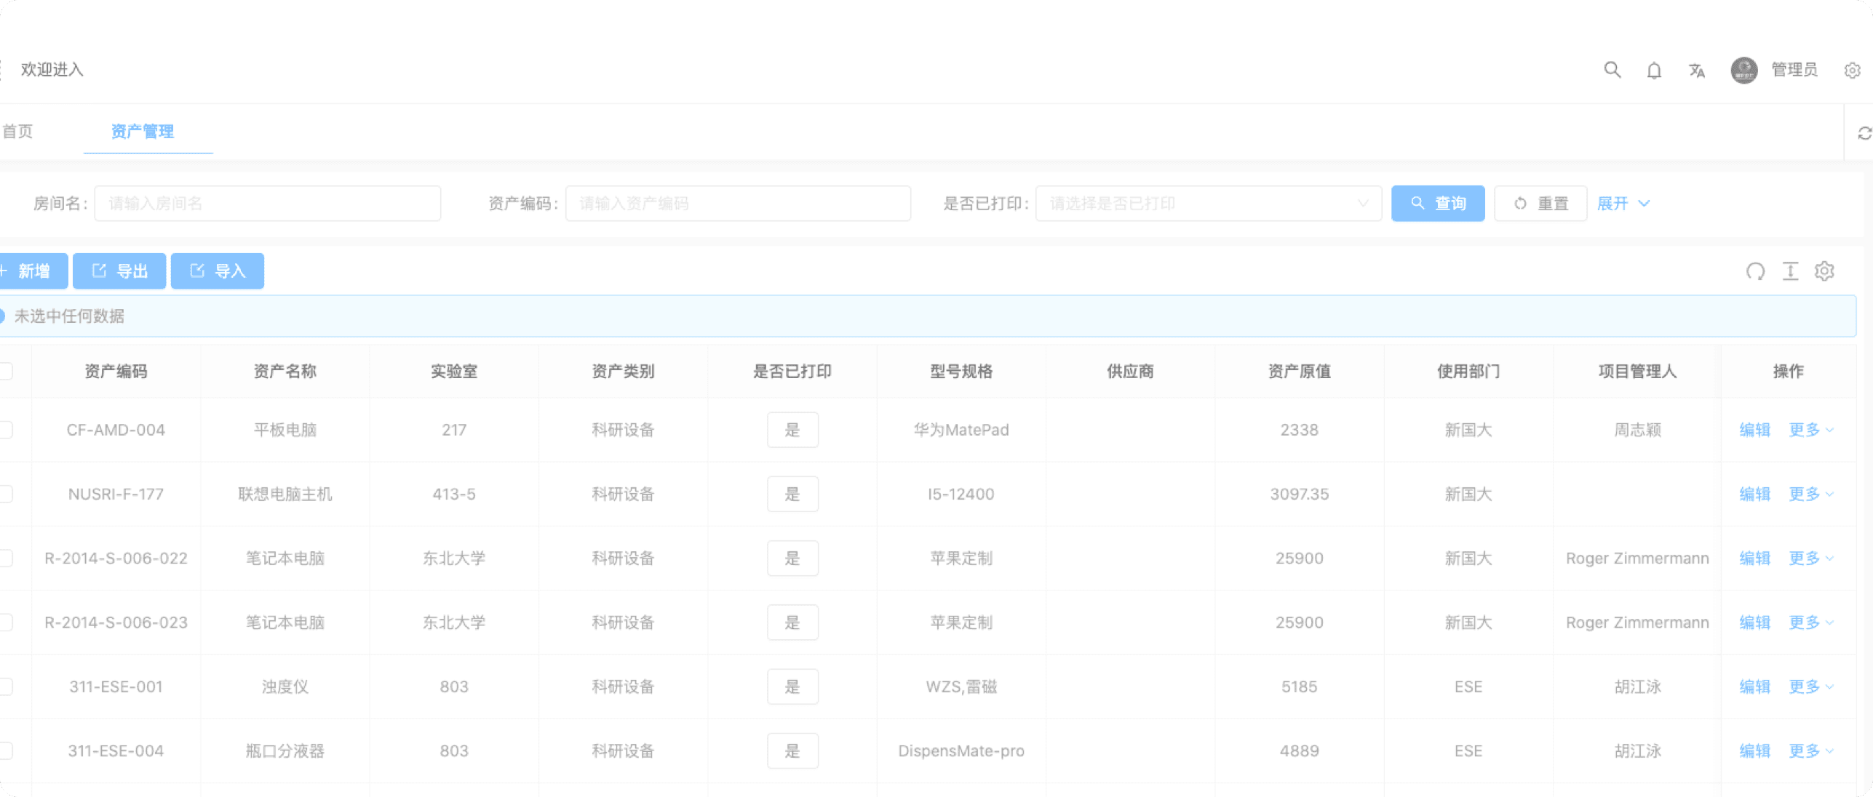Click the tab bar refresh icon
This screenshot has width=1873, height=797.
pos(1864,133)
